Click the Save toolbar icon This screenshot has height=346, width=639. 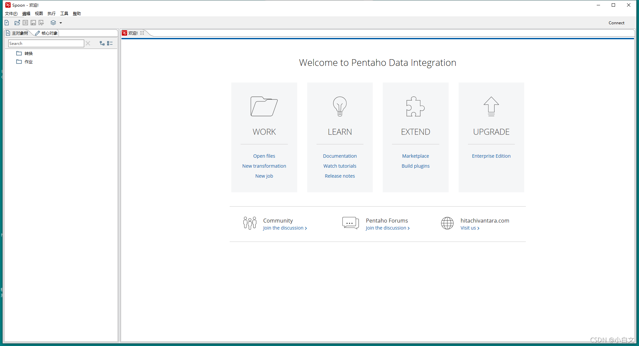coord(33,23)
